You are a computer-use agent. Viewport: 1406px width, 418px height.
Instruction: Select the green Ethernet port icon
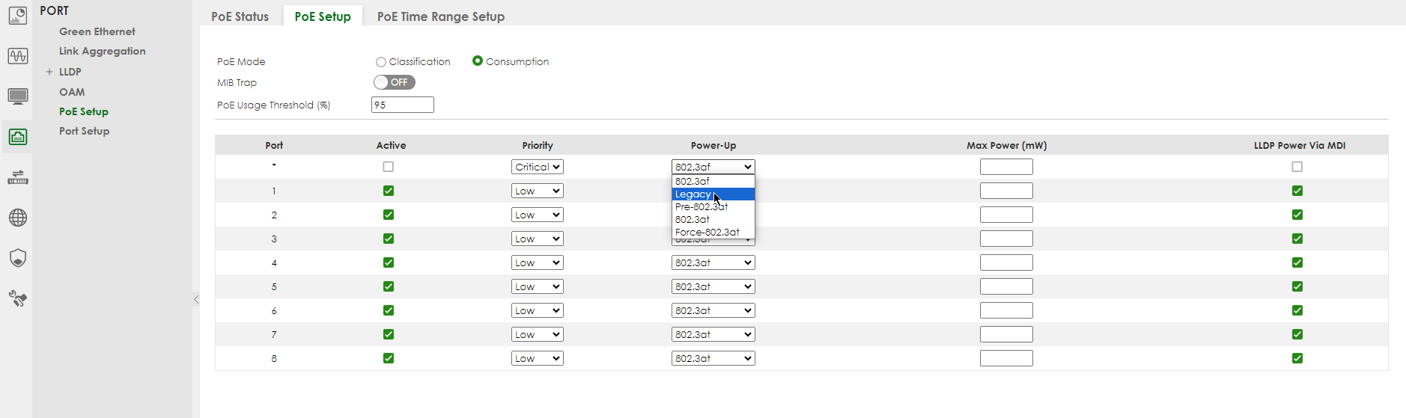(17, 137)
